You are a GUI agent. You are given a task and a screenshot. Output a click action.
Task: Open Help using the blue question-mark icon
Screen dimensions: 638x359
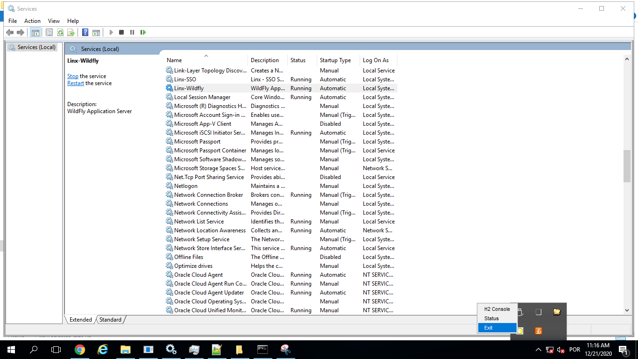85,32
